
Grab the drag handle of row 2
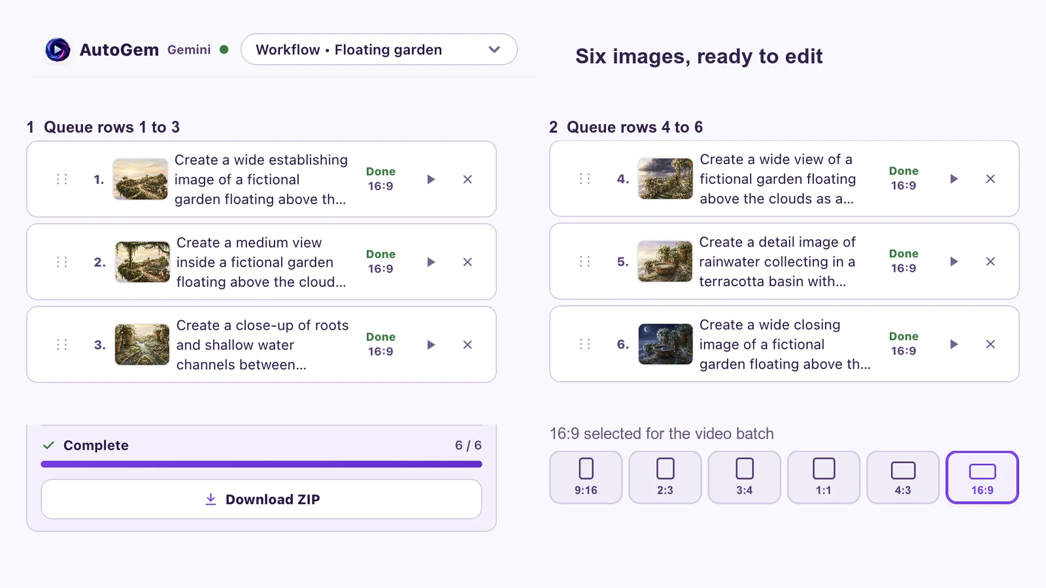[62, 262]
